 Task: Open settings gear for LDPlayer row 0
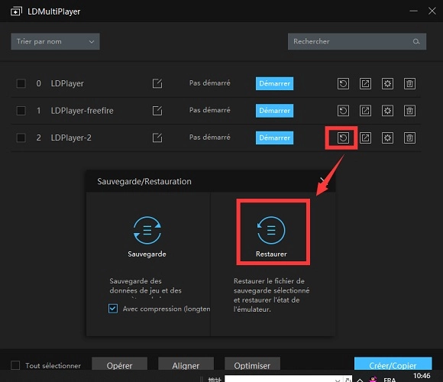[387, 83]
